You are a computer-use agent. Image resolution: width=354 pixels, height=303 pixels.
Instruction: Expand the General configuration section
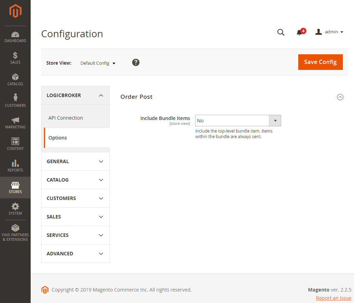pyautogui.click(x=75, y=161)
